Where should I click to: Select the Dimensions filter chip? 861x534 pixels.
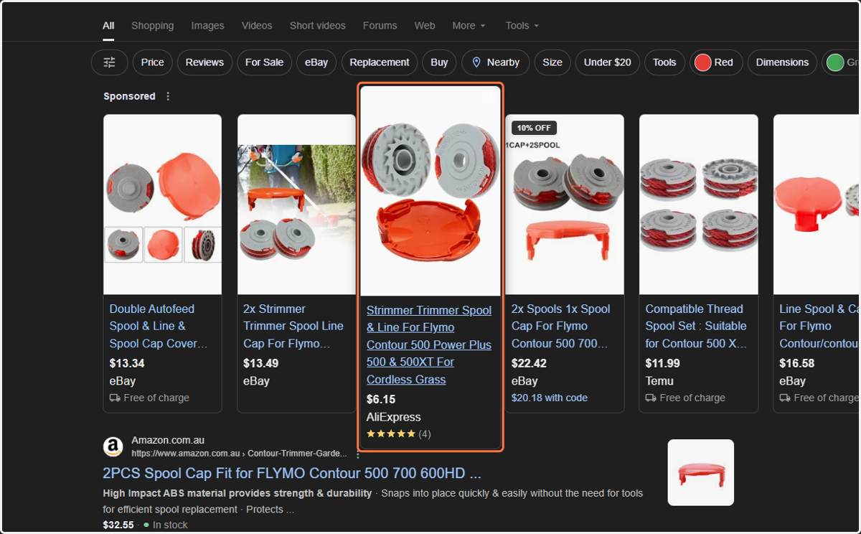782,62
